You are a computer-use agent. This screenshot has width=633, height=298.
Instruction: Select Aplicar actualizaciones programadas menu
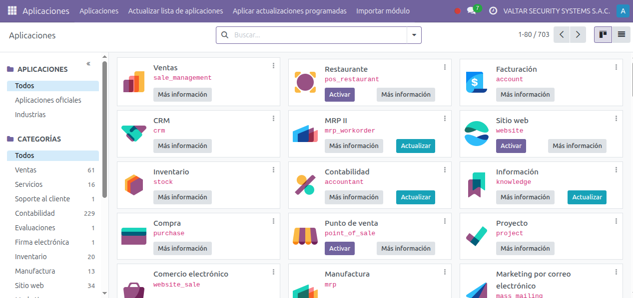(289, 10)
